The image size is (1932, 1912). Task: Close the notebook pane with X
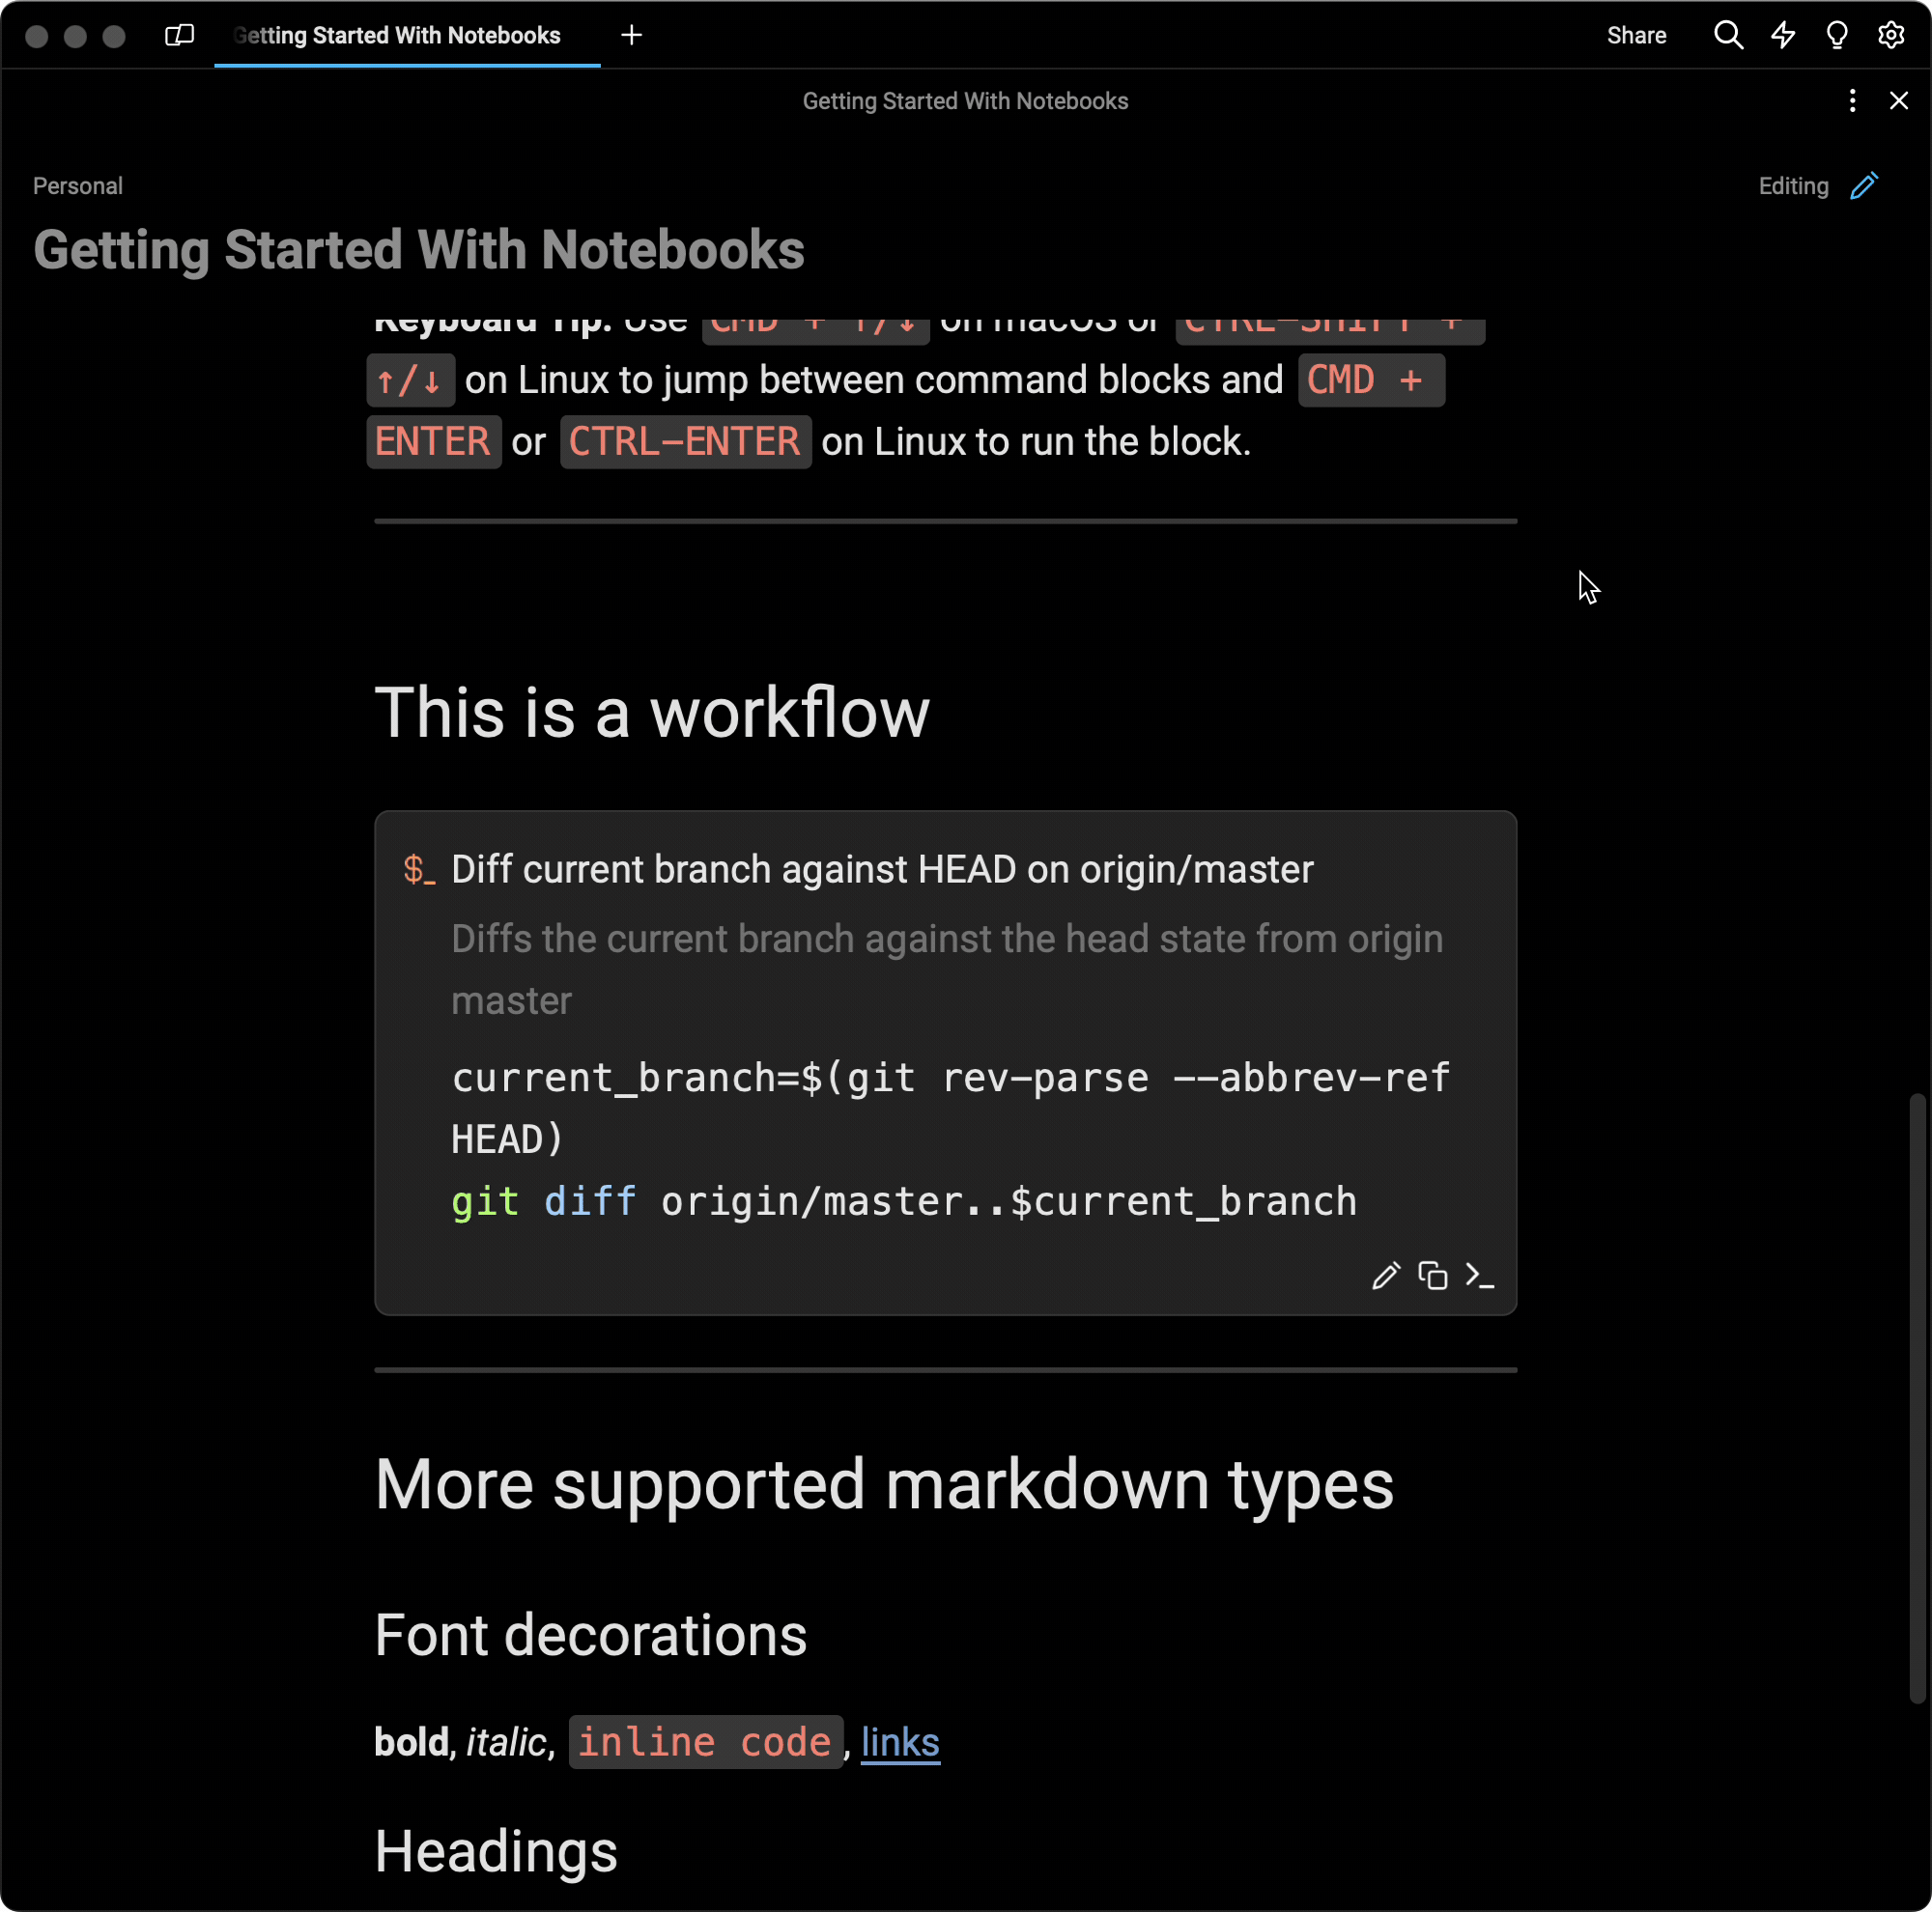pos(1898,101)
